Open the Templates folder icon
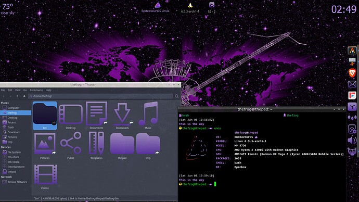Viewport: 359px width, 202px height. tap(96, 143)
